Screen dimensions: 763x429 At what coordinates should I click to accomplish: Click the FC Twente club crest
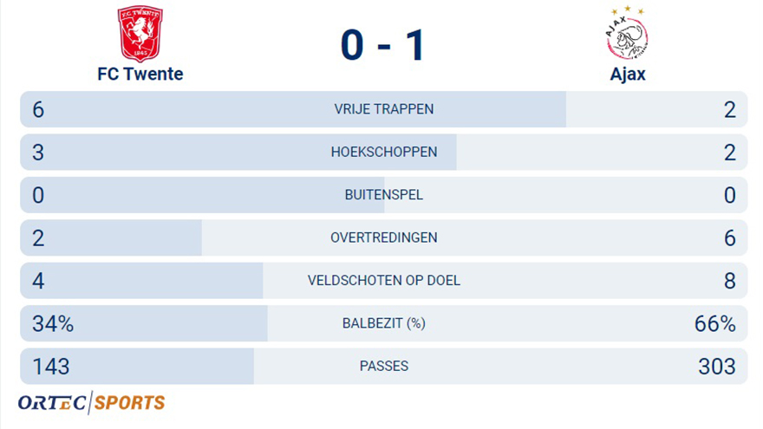coord(140,34)
